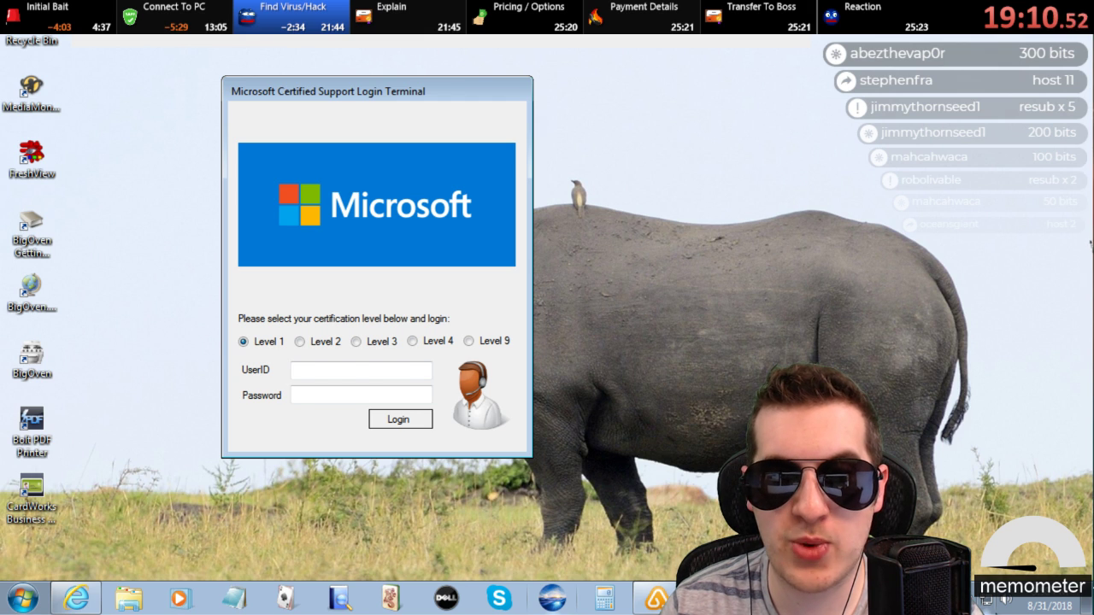1094x615 pixels.
Task: Open the yellow triangle taskbar icon
Action: pyautogui.click(x=656, y=598)
